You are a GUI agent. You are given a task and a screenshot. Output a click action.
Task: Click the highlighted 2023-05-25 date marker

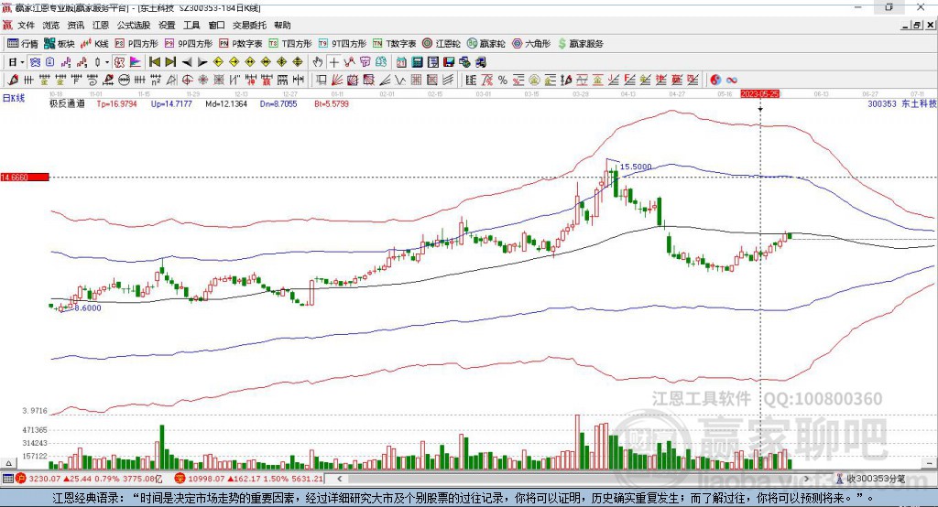click(x=759, y=94)
